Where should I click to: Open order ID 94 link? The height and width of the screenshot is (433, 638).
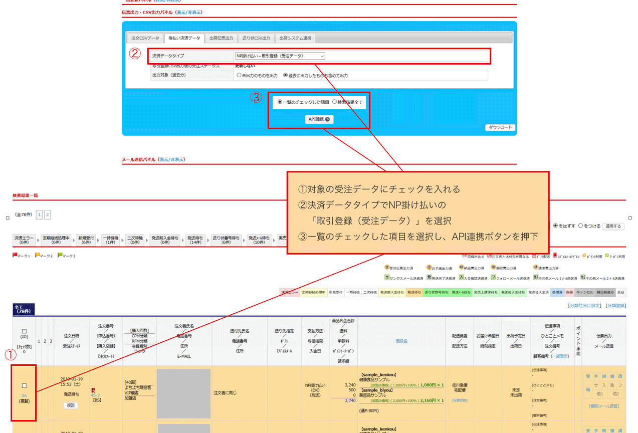tap(24, 396)
